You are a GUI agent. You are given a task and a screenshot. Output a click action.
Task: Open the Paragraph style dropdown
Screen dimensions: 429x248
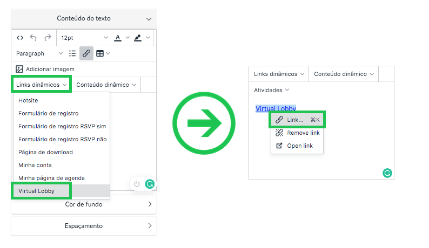tap(39, 53)
